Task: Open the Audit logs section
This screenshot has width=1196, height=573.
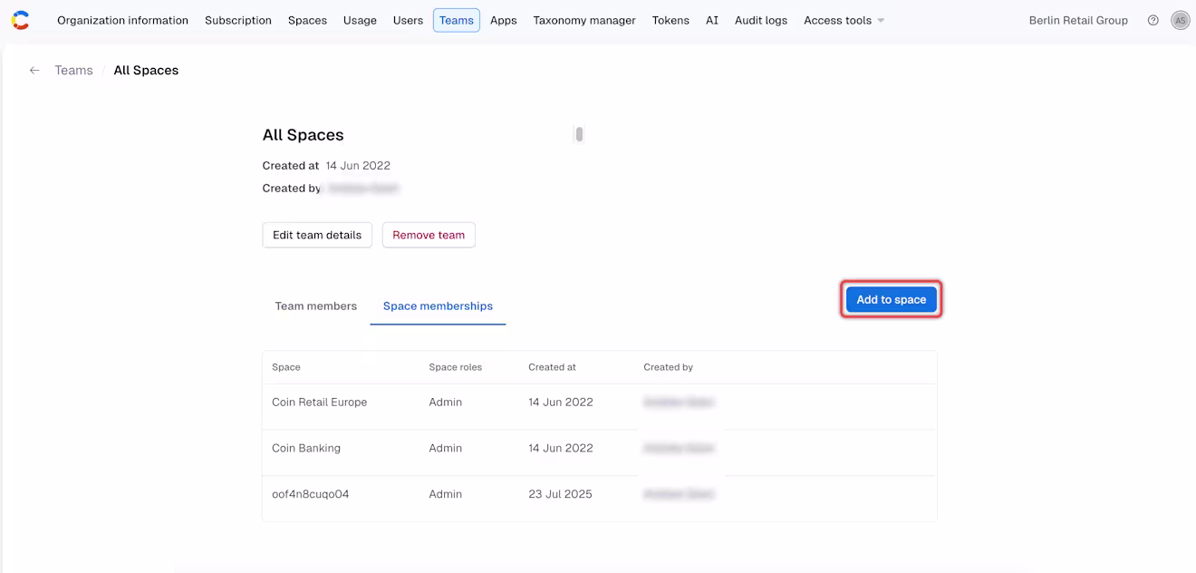Action: click(761, 20)
